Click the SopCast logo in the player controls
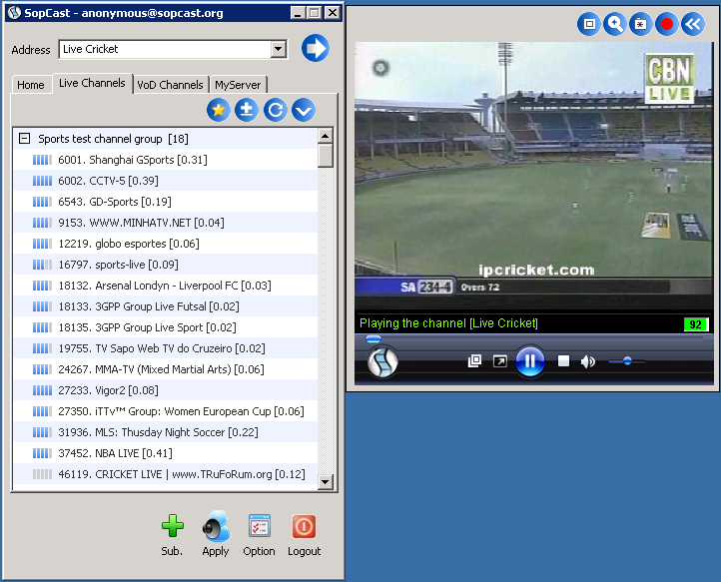The width and height of the screenshot is (721, 582). 382,361
